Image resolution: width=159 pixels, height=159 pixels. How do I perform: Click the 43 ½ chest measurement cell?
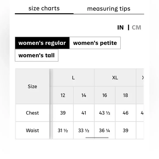(x=105, y=113)
